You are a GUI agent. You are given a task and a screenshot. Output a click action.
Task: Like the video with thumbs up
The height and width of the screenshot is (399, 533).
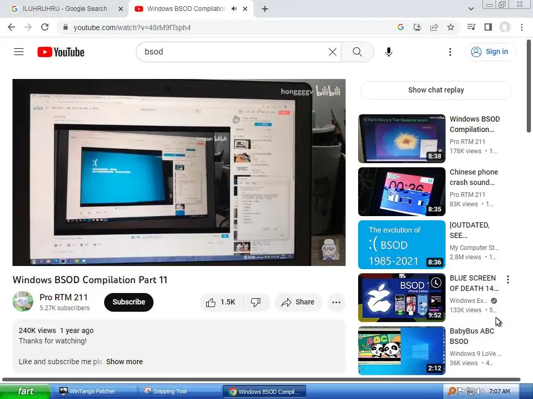click(221, 302)
